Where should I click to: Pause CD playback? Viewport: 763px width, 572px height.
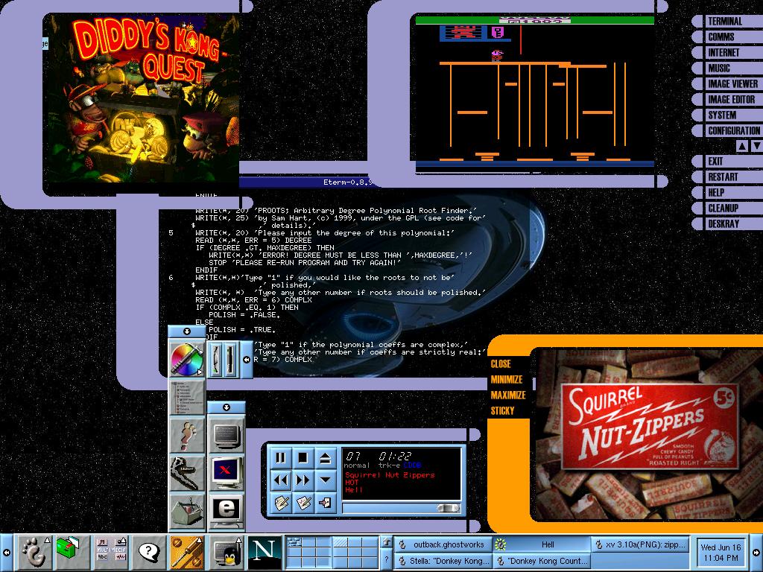[x=281, y=458]
